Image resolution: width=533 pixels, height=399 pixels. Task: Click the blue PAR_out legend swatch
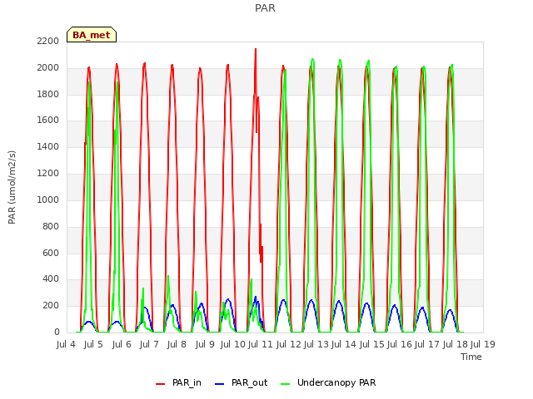(220, 384)
